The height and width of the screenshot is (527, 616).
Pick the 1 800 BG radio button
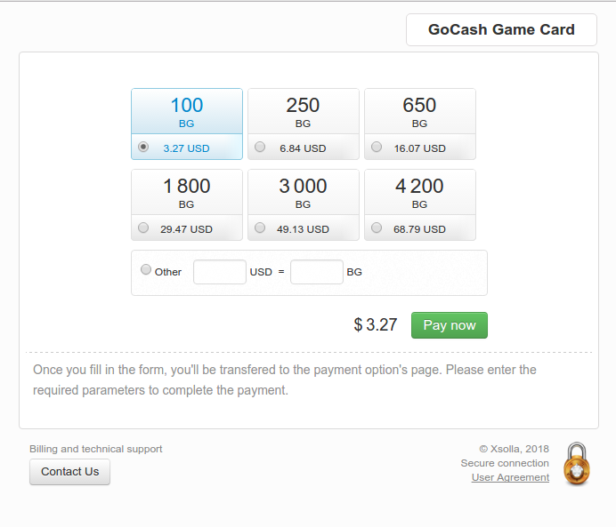[x=143, y=228]
